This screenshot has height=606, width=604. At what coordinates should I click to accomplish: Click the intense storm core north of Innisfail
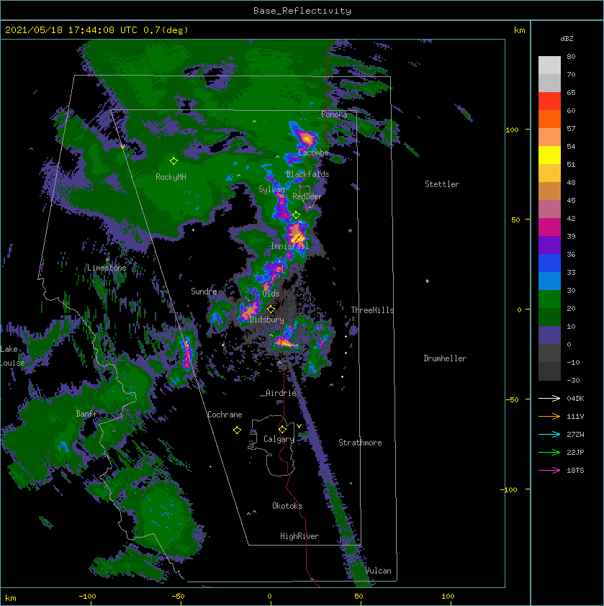point(297,234)
